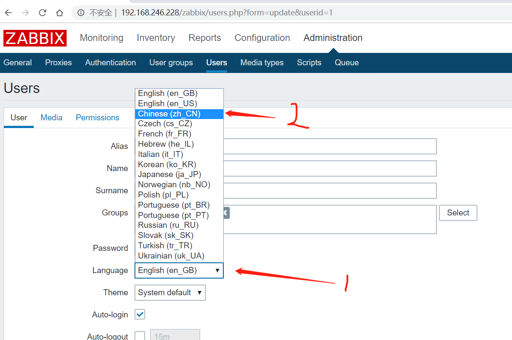The height and width of the screenshot is (340, 512).
Task: Select Russian (ru_RU) language option
Action: (179, 225)
